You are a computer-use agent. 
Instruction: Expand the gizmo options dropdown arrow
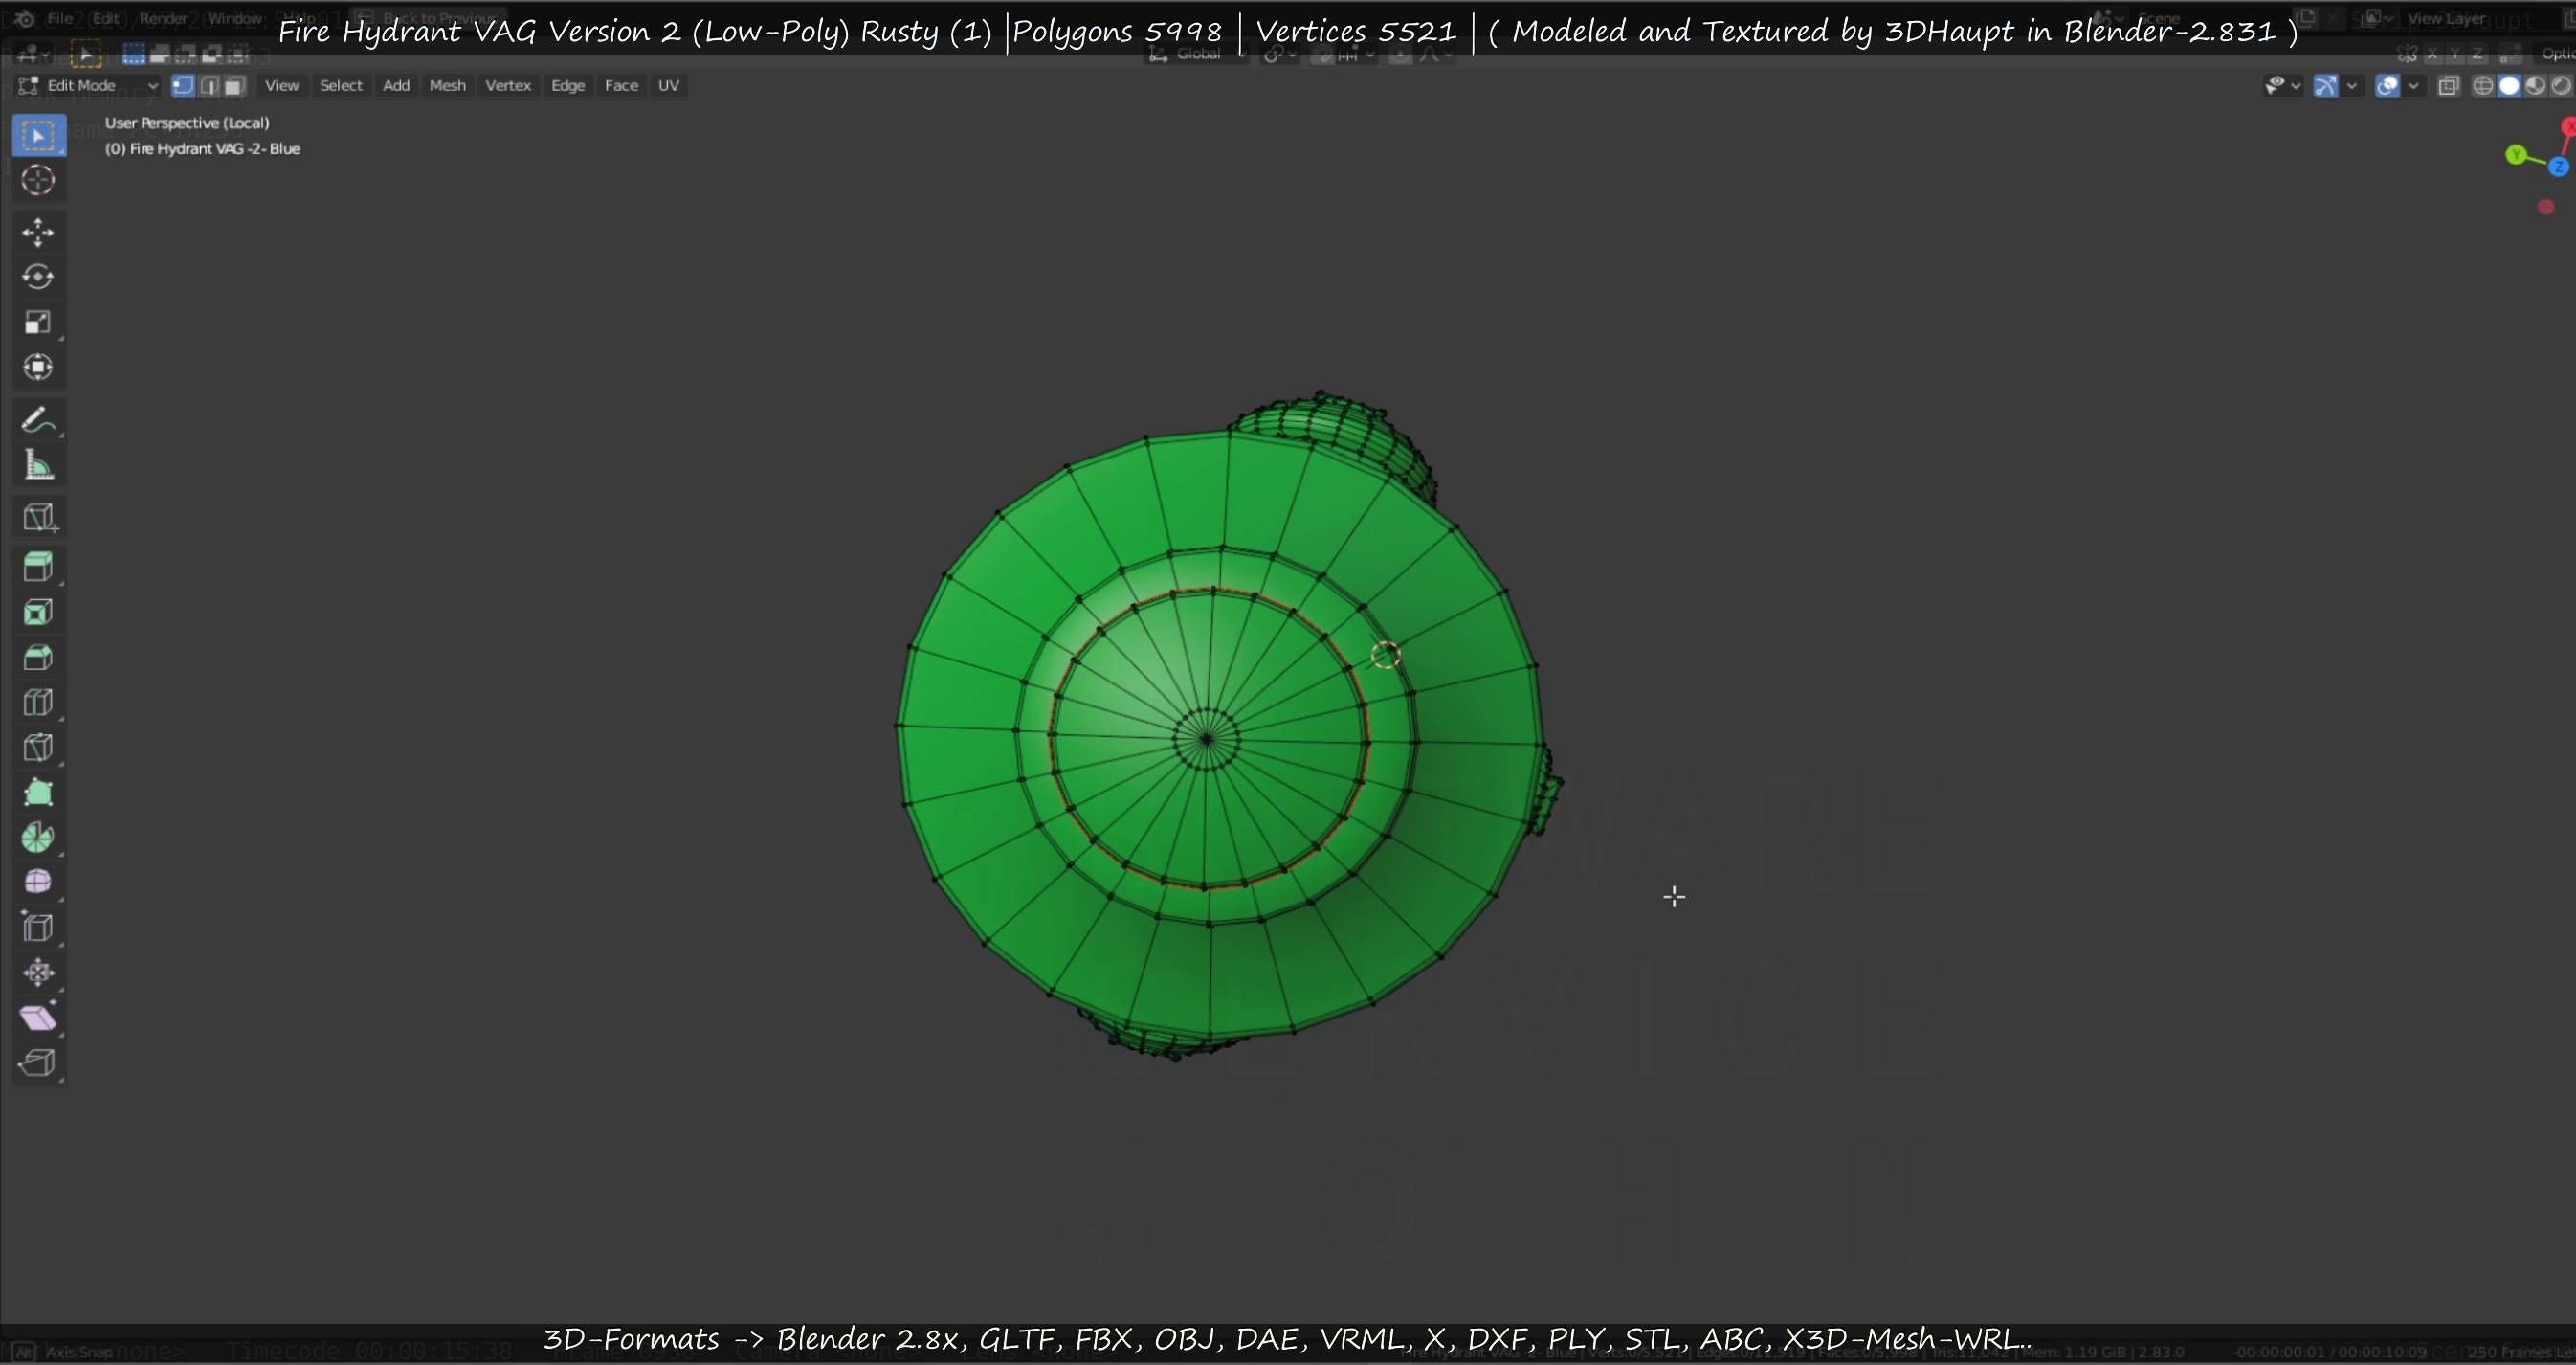point(2352,86)
